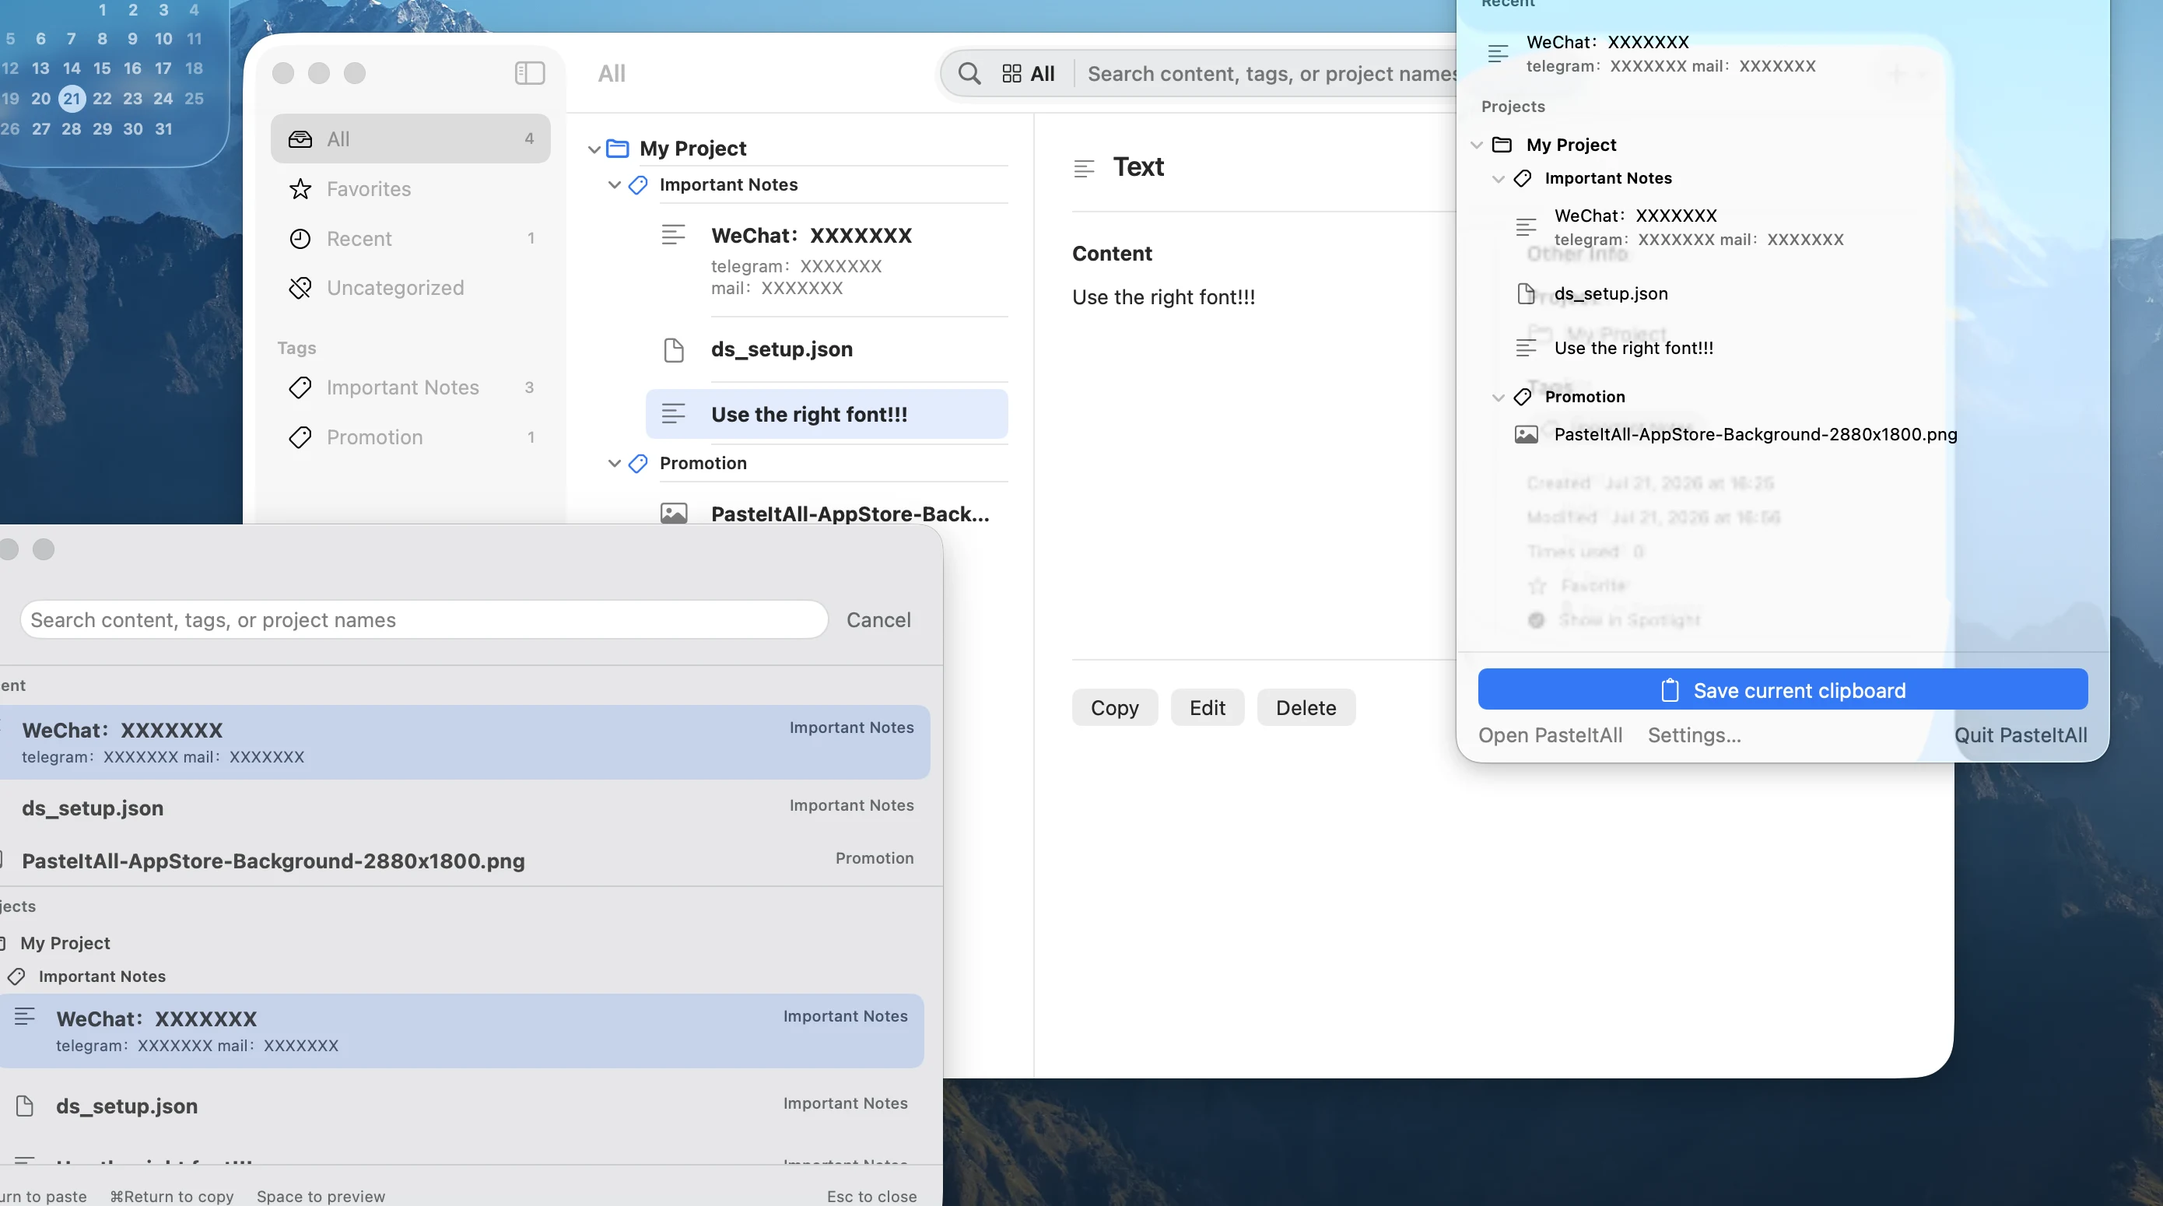
Task: Click Open PasteItAll in menu popup
Action: point(1550,734)
